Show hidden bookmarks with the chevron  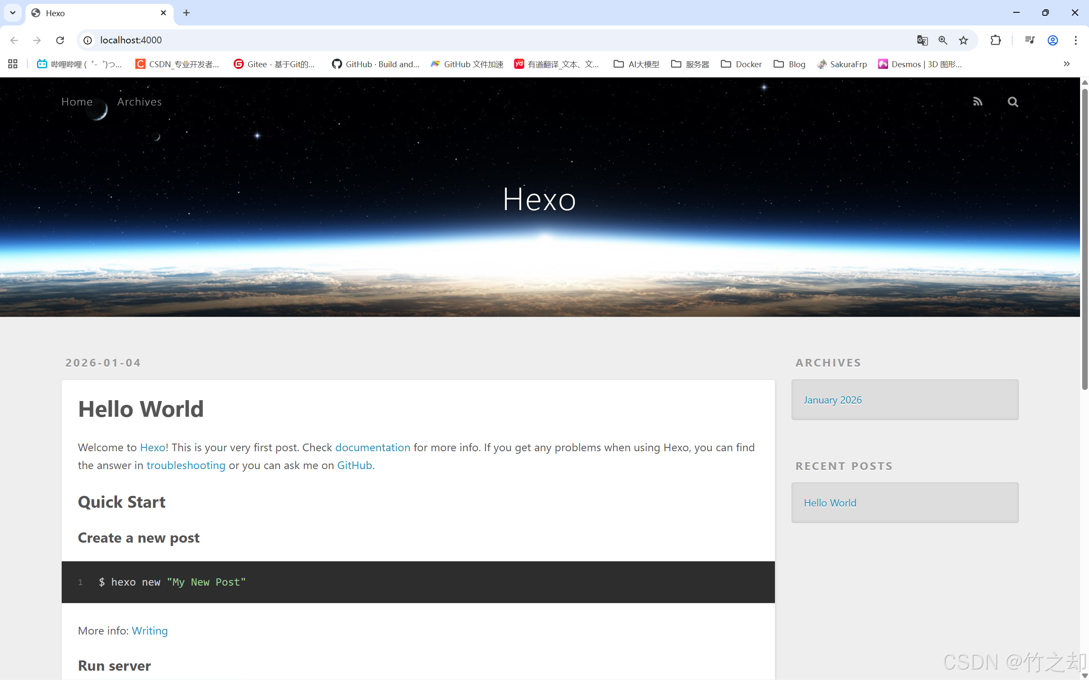1066,64
